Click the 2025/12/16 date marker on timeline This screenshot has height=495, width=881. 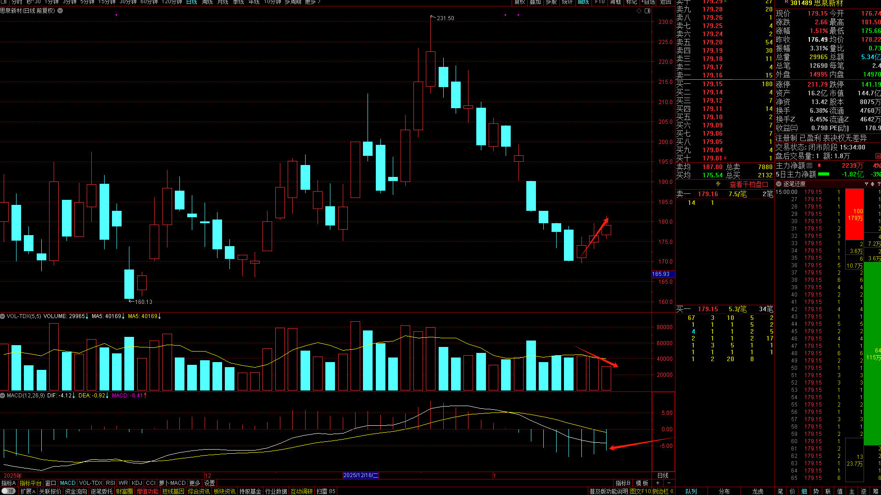361,475
